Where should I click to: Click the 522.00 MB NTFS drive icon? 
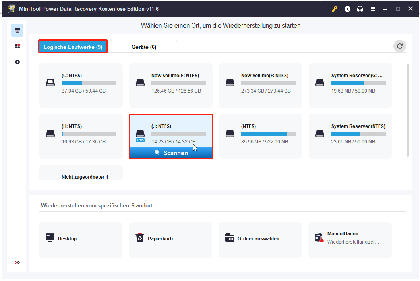[230, 134]
